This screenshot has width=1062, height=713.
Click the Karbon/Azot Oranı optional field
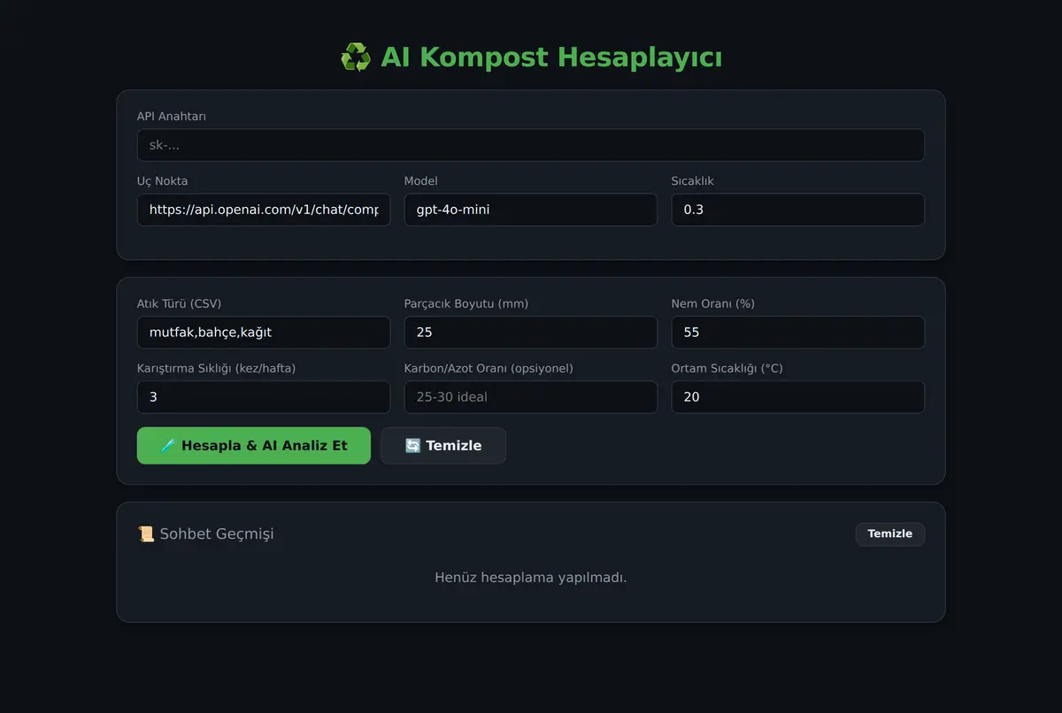(x=531, y=397)
